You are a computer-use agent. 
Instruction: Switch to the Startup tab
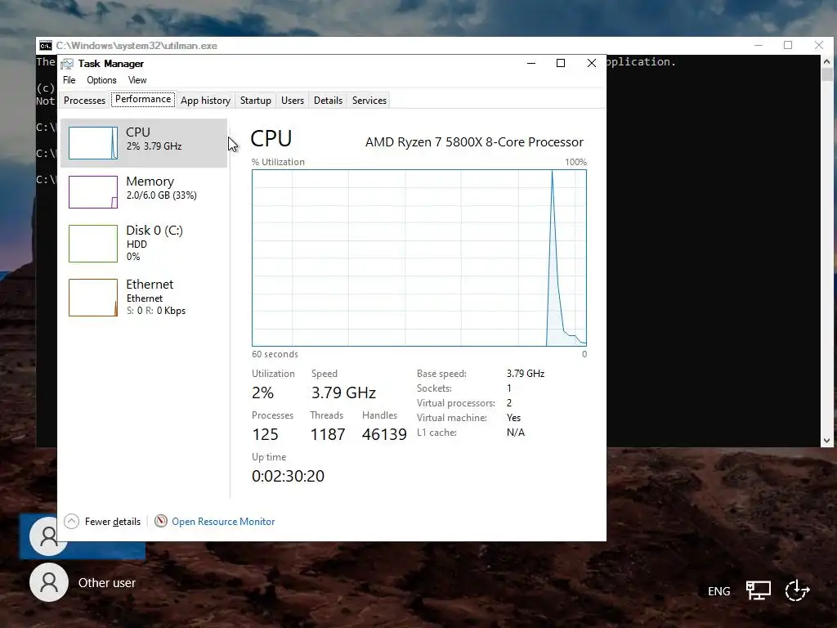pyautogui.click(x=256, y=101)
